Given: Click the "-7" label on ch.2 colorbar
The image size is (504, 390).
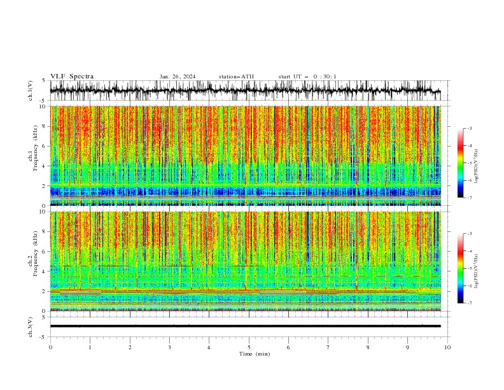Looking at the screenshot, I should 469,303.
